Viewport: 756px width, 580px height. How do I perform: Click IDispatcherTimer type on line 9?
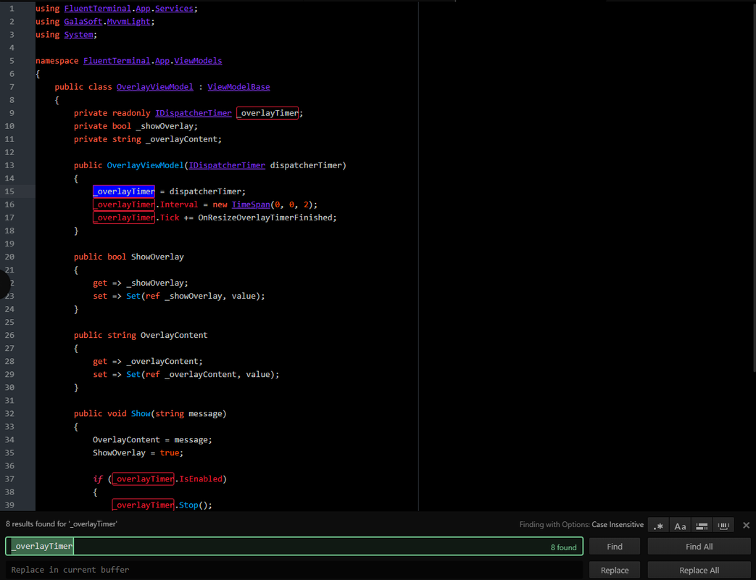pos(194,113)
